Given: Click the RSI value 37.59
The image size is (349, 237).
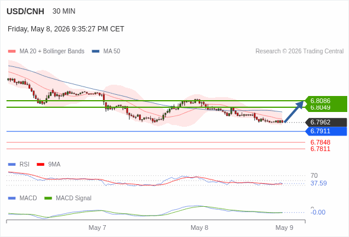Looking at the screenshot, I should [319, 184].
